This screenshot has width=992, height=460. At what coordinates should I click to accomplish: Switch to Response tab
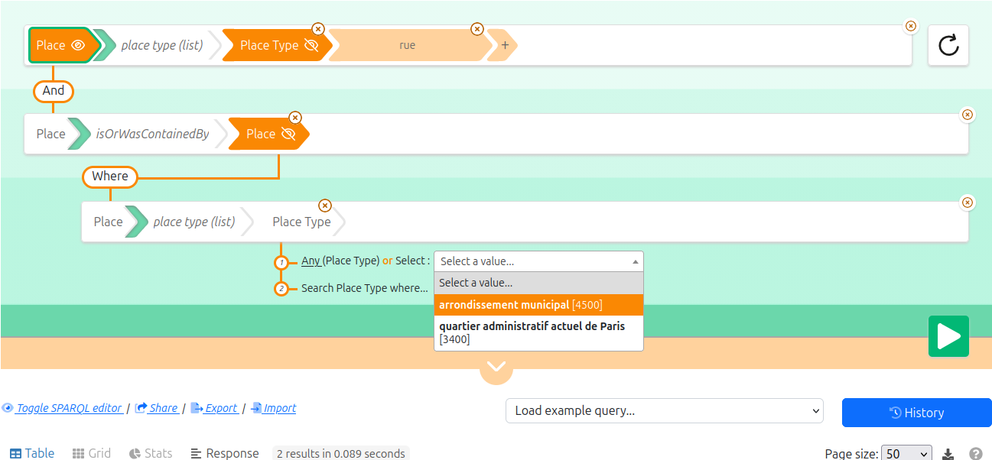point(225,453)
